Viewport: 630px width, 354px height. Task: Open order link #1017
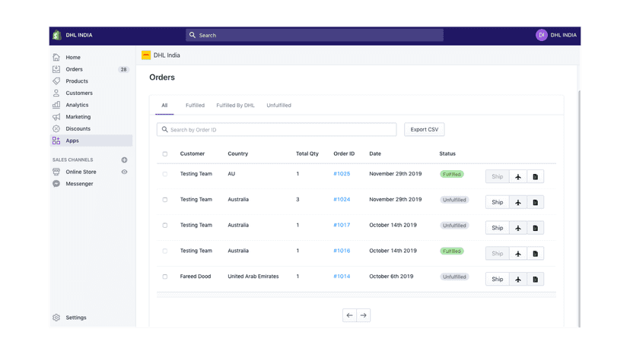[x=342, y=225]
